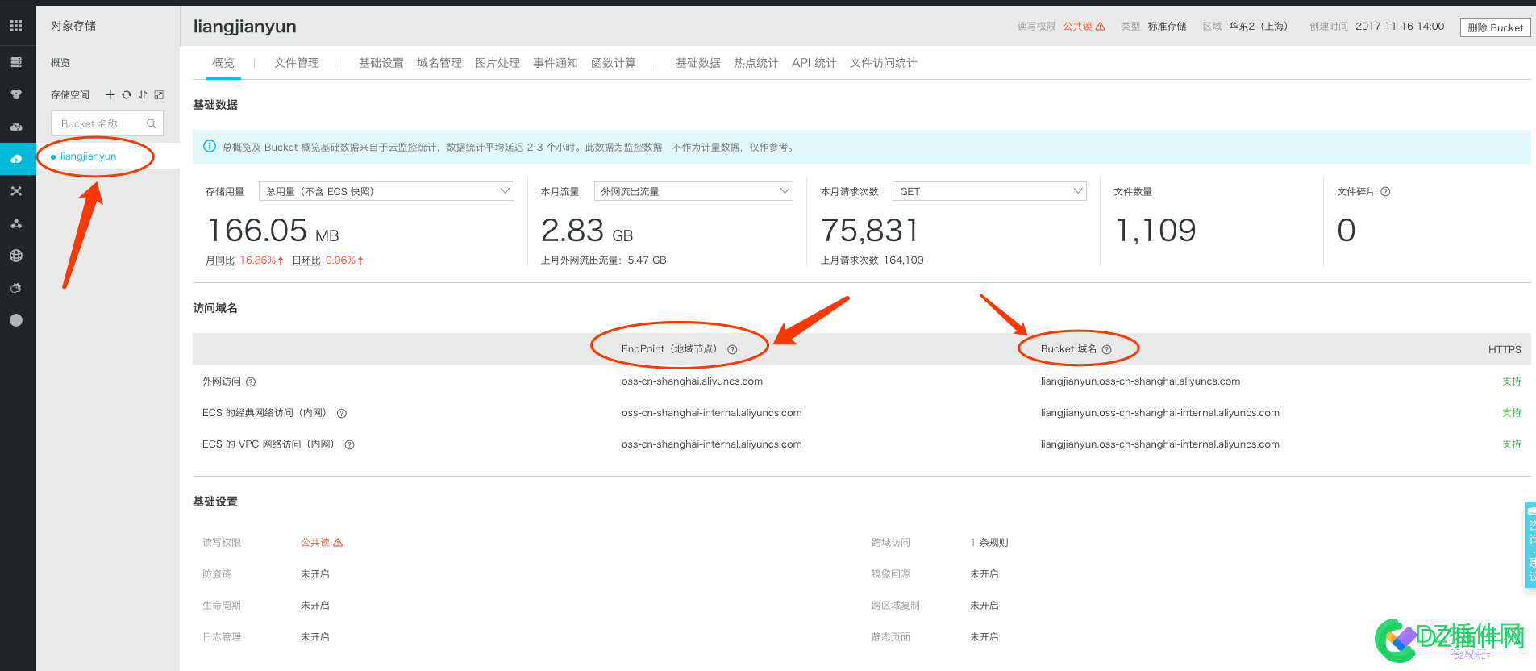Switch to the 文件管理 tab
Viewport: 1536px width, 671px height.
297,63
